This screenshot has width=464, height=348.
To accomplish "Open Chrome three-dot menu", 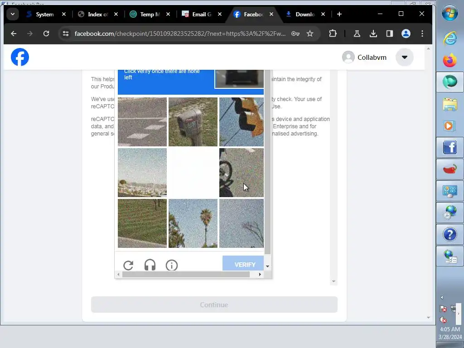I will coord(422,34).
